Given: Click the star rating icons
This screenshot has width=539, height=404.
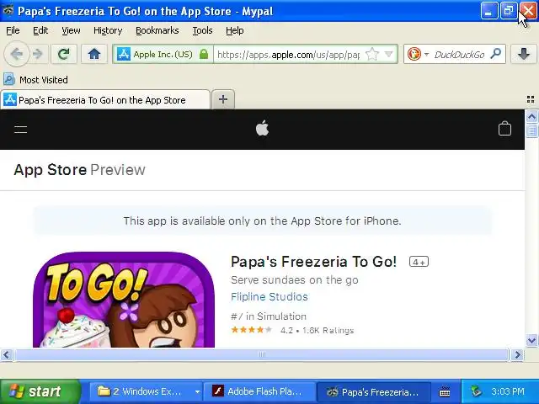Looking at the screenshot, I should [x=252, y=330].
